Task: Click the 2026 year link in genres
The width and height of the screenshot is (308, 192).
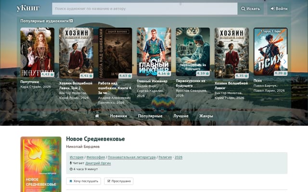Action: (179, 157)
